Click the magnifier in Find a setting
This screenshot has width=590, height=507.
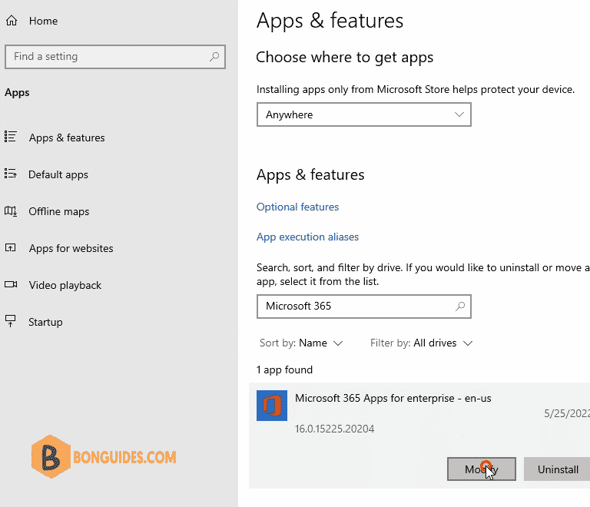(x=214, y=56)
